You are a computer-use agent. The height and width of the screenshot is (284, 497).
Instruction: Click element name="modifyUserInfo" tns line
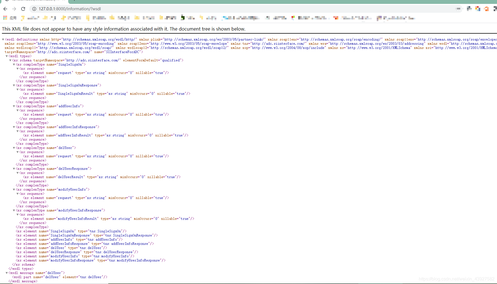(x=75, y=256)
